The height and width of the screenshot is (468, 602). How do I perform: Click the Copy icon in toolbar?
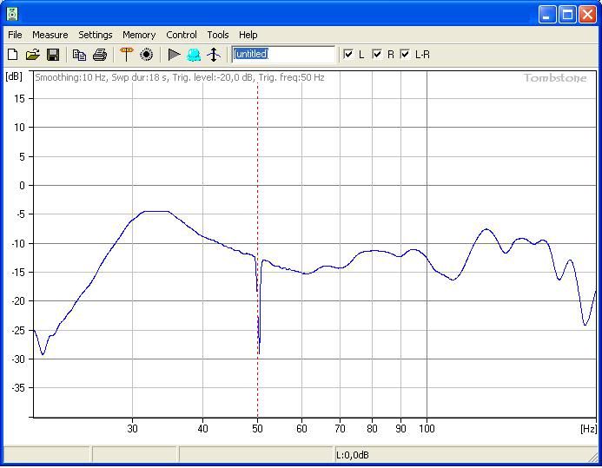(80, 55)
